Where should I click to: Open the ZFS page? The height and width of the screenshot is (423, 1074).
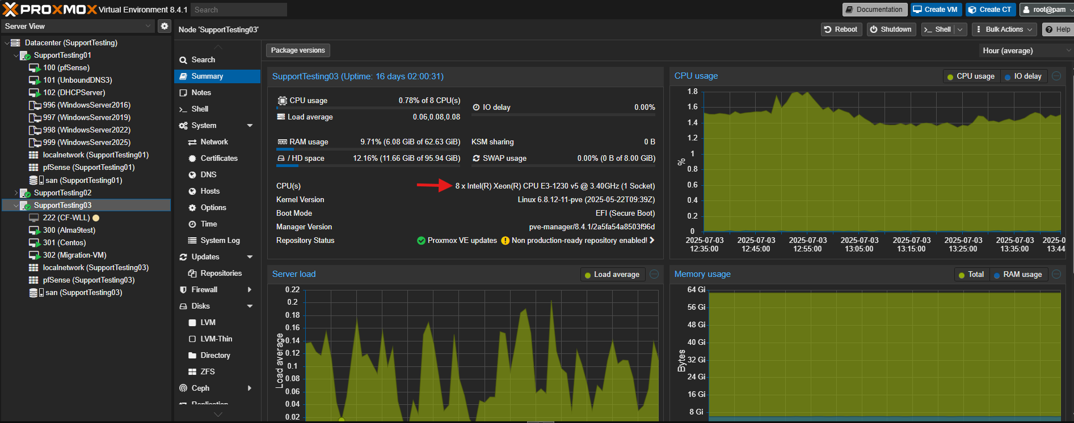point(217,371)
